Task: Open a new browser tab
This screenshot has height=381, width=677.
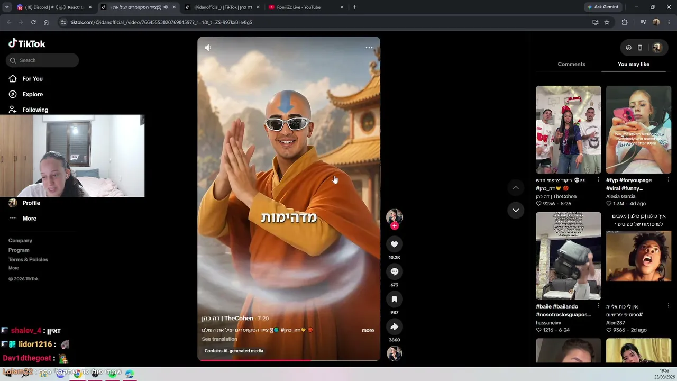Action: click(354, 7)
